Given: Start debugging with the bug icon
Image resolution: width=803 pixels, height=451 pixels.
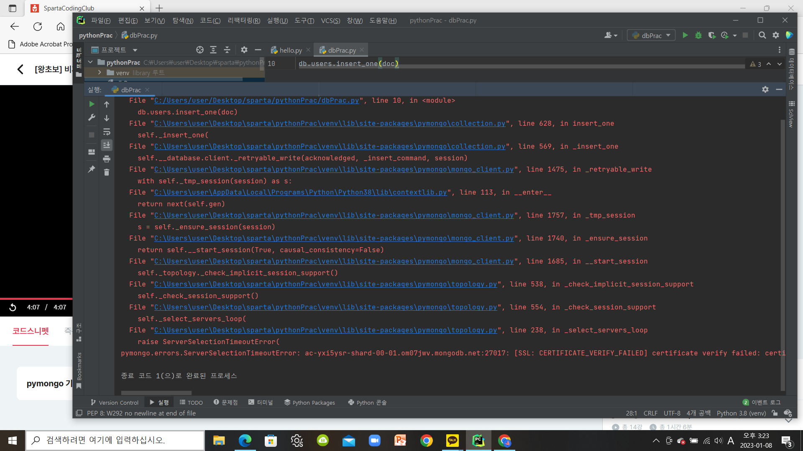Looking at the screenshot, I should pos(698,35).
